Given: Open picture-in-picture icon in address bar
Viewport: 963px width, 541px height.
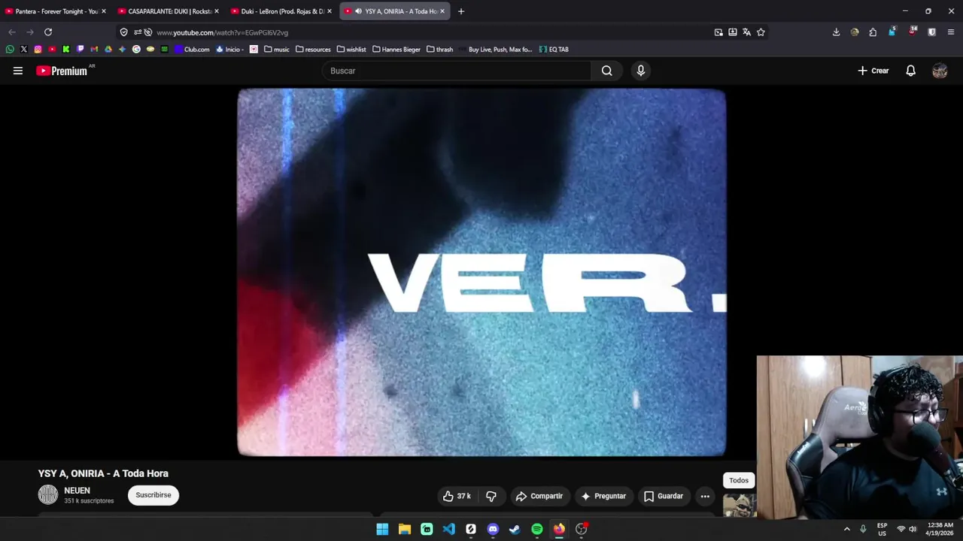Looking at the screenshot, I should tap(718, 32).
